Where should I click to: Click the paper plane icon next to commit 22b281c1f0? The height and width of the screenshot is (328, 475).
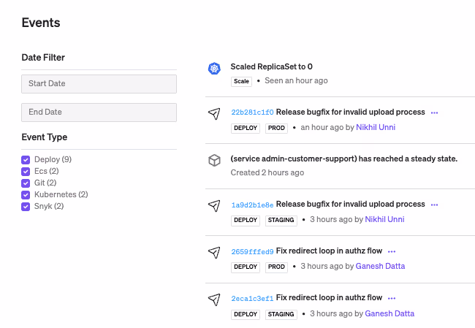coord(214,114)
